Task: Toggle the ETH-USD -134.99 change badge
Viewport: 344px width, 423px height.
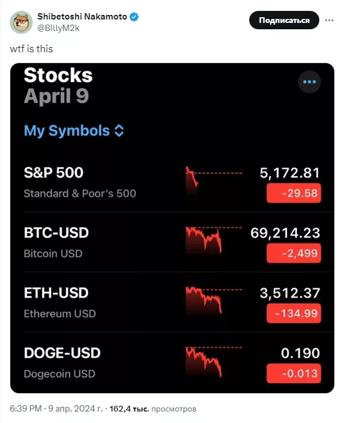Action: click(x=294, y=313)
